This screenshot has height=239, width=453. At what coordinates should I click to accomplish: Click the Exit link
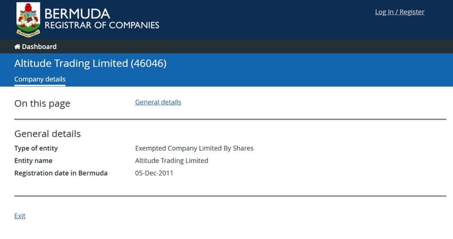click(x=20, y=216)
